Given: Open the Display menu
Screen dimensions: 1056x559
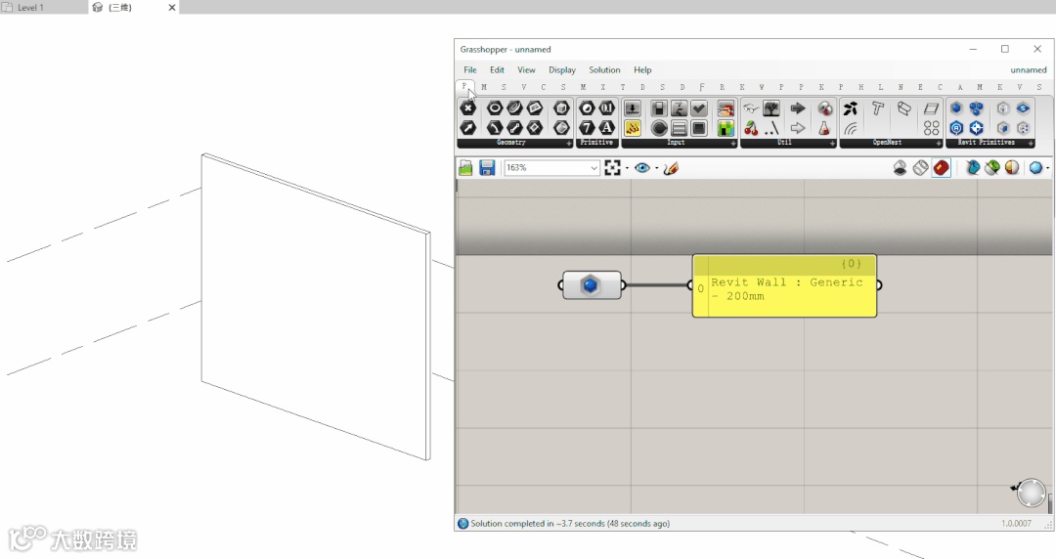Looking at the screenshot, I should [561, 70].
